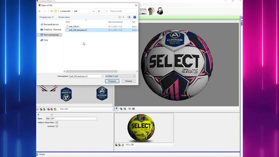Click the first red import icon under texture
279x157 pixels.
pyautogui.click(x=41, y=109)
